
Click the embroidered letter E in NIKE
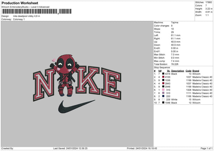coord(111,84)
